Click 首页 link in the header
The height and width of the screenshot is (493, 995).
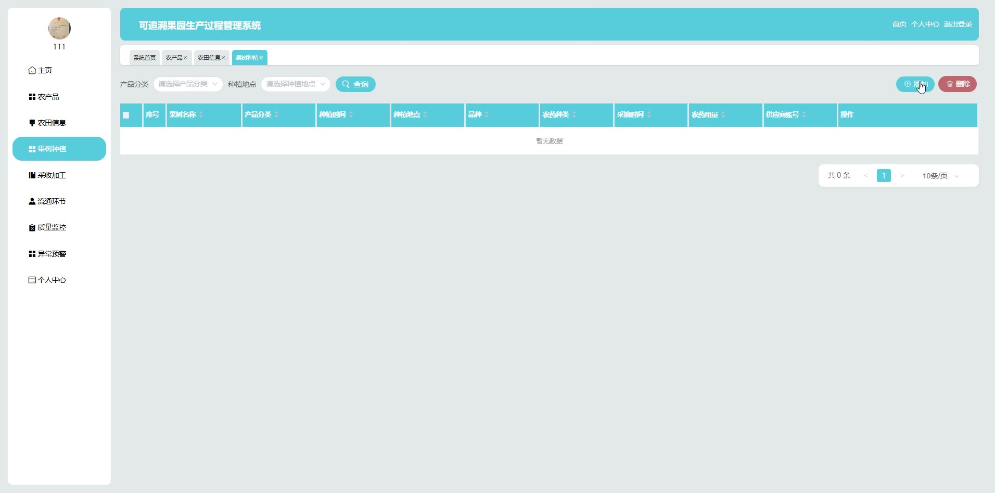tap(899, 24)
